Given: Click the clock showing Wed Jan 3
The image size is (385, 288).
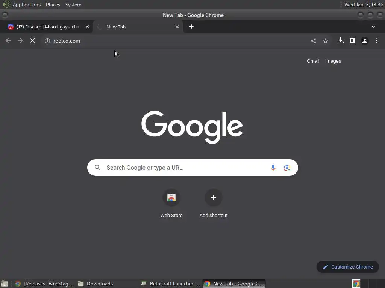Looking at the screenshot, I should tap(364, 4).
